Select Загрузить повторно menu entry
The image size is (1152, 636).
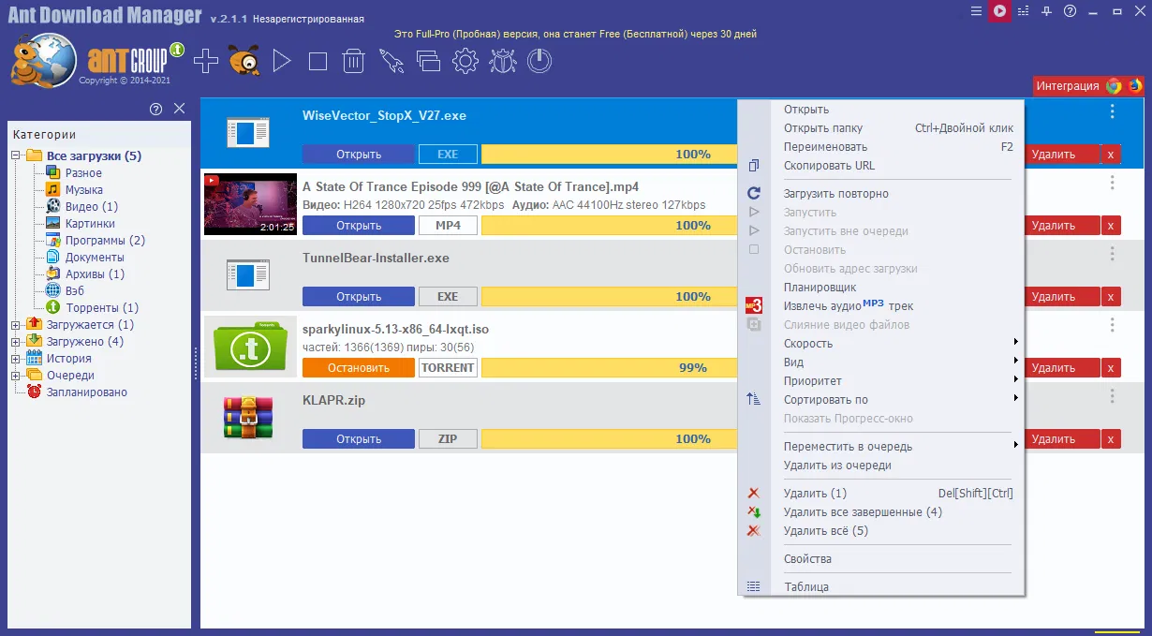click(881, 194)
